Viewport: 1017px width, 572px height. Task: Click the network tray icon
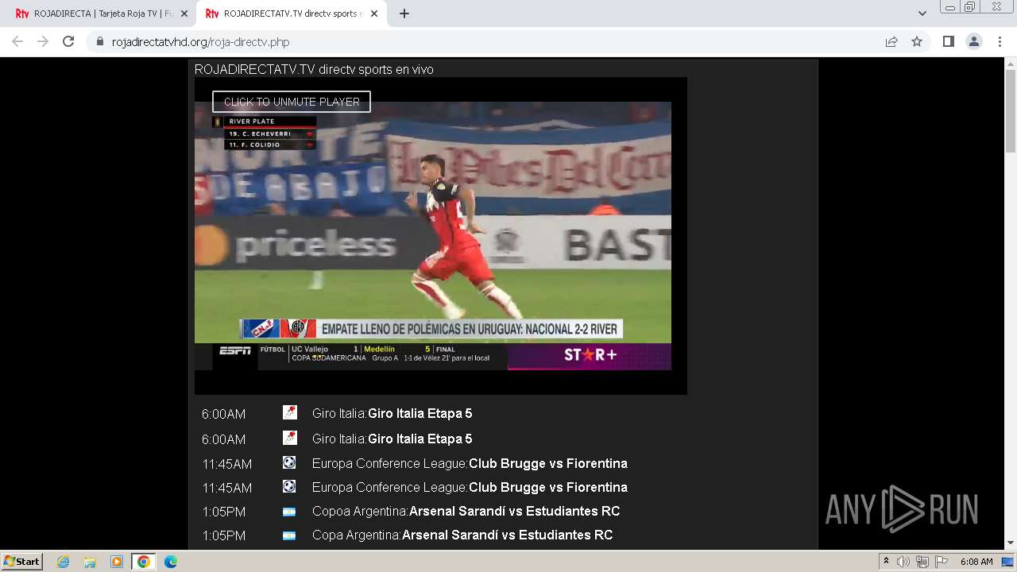coord(922,562)
